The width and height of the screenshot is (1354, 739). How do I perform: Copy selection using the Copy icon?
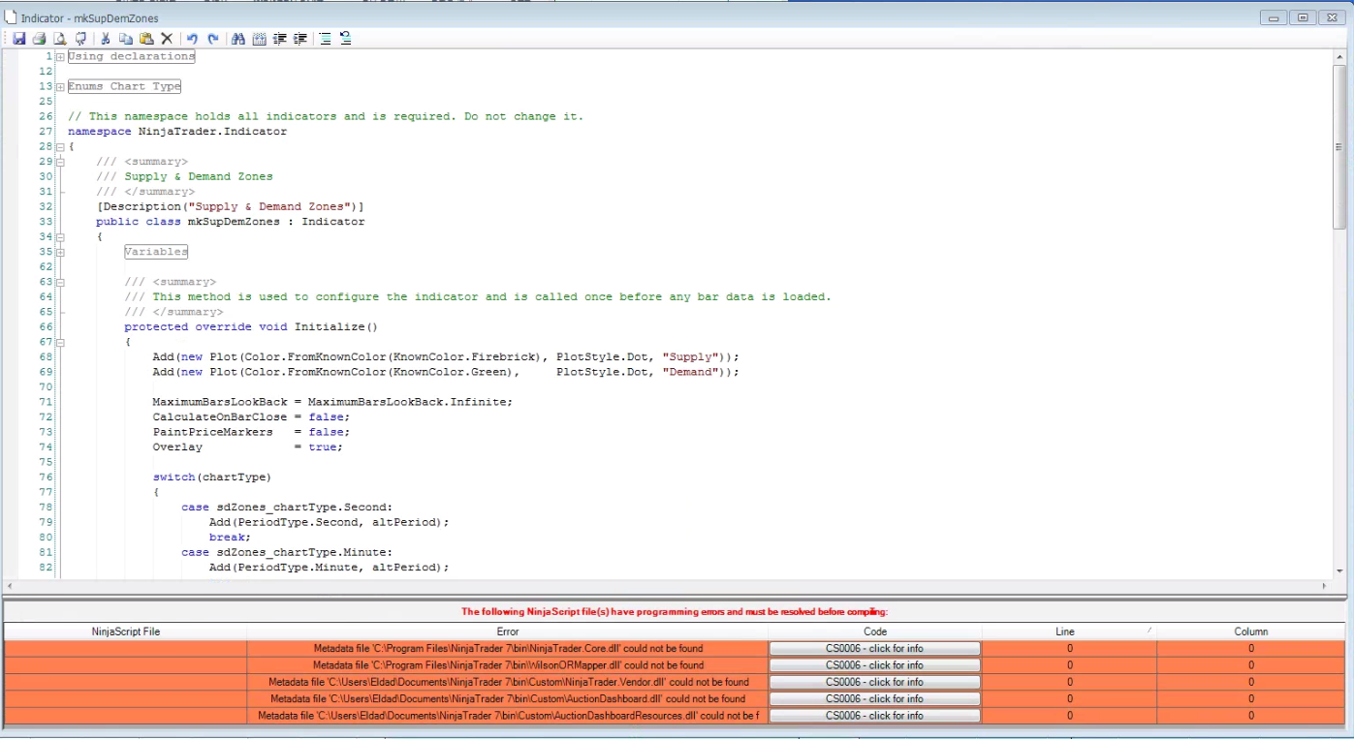click(x=126, y=39)
